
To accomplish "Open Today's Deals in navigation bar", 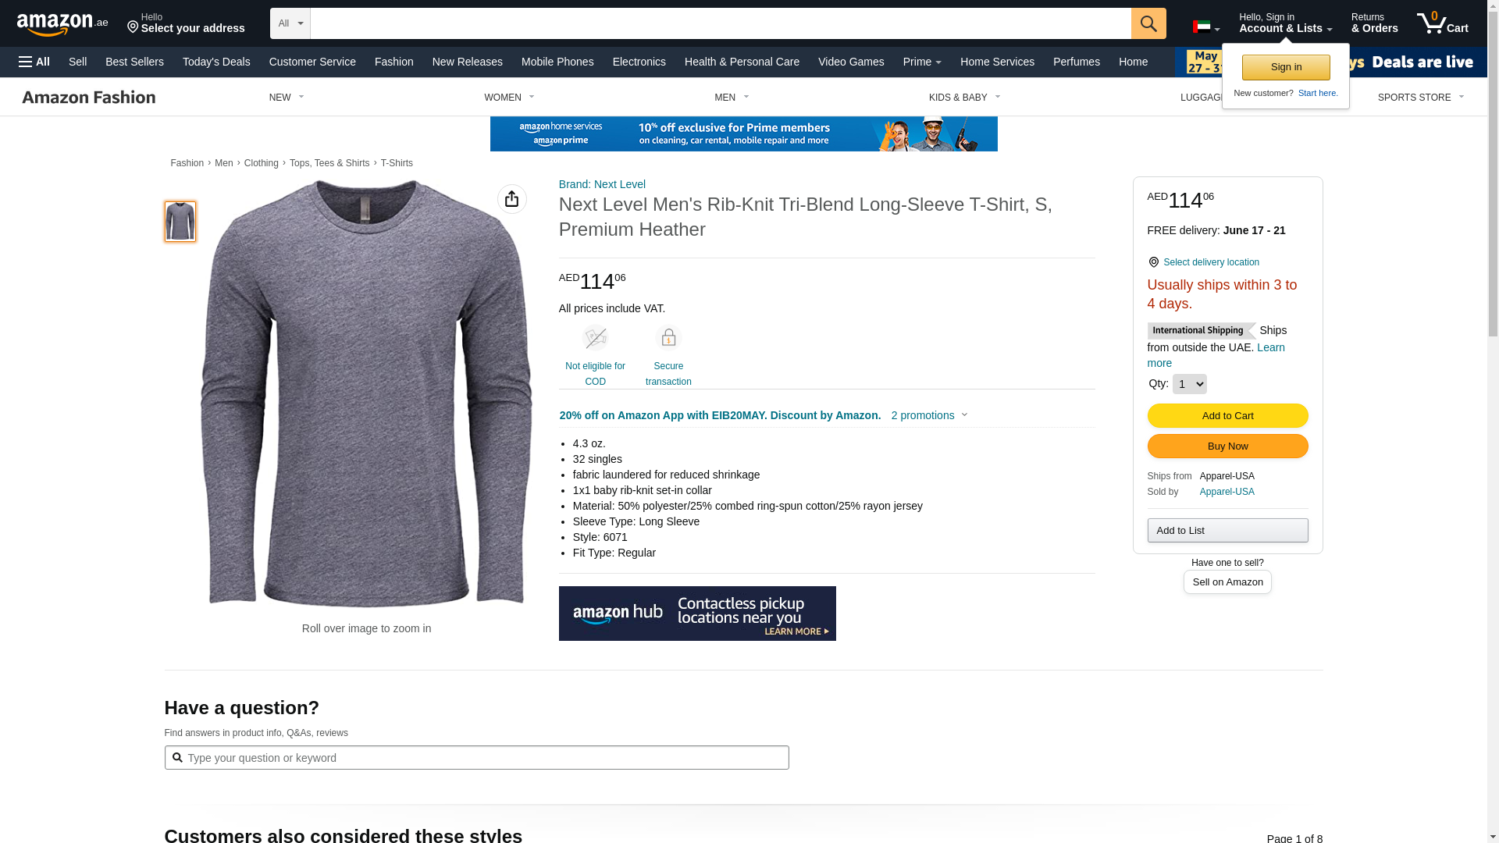I will (216, 62).
